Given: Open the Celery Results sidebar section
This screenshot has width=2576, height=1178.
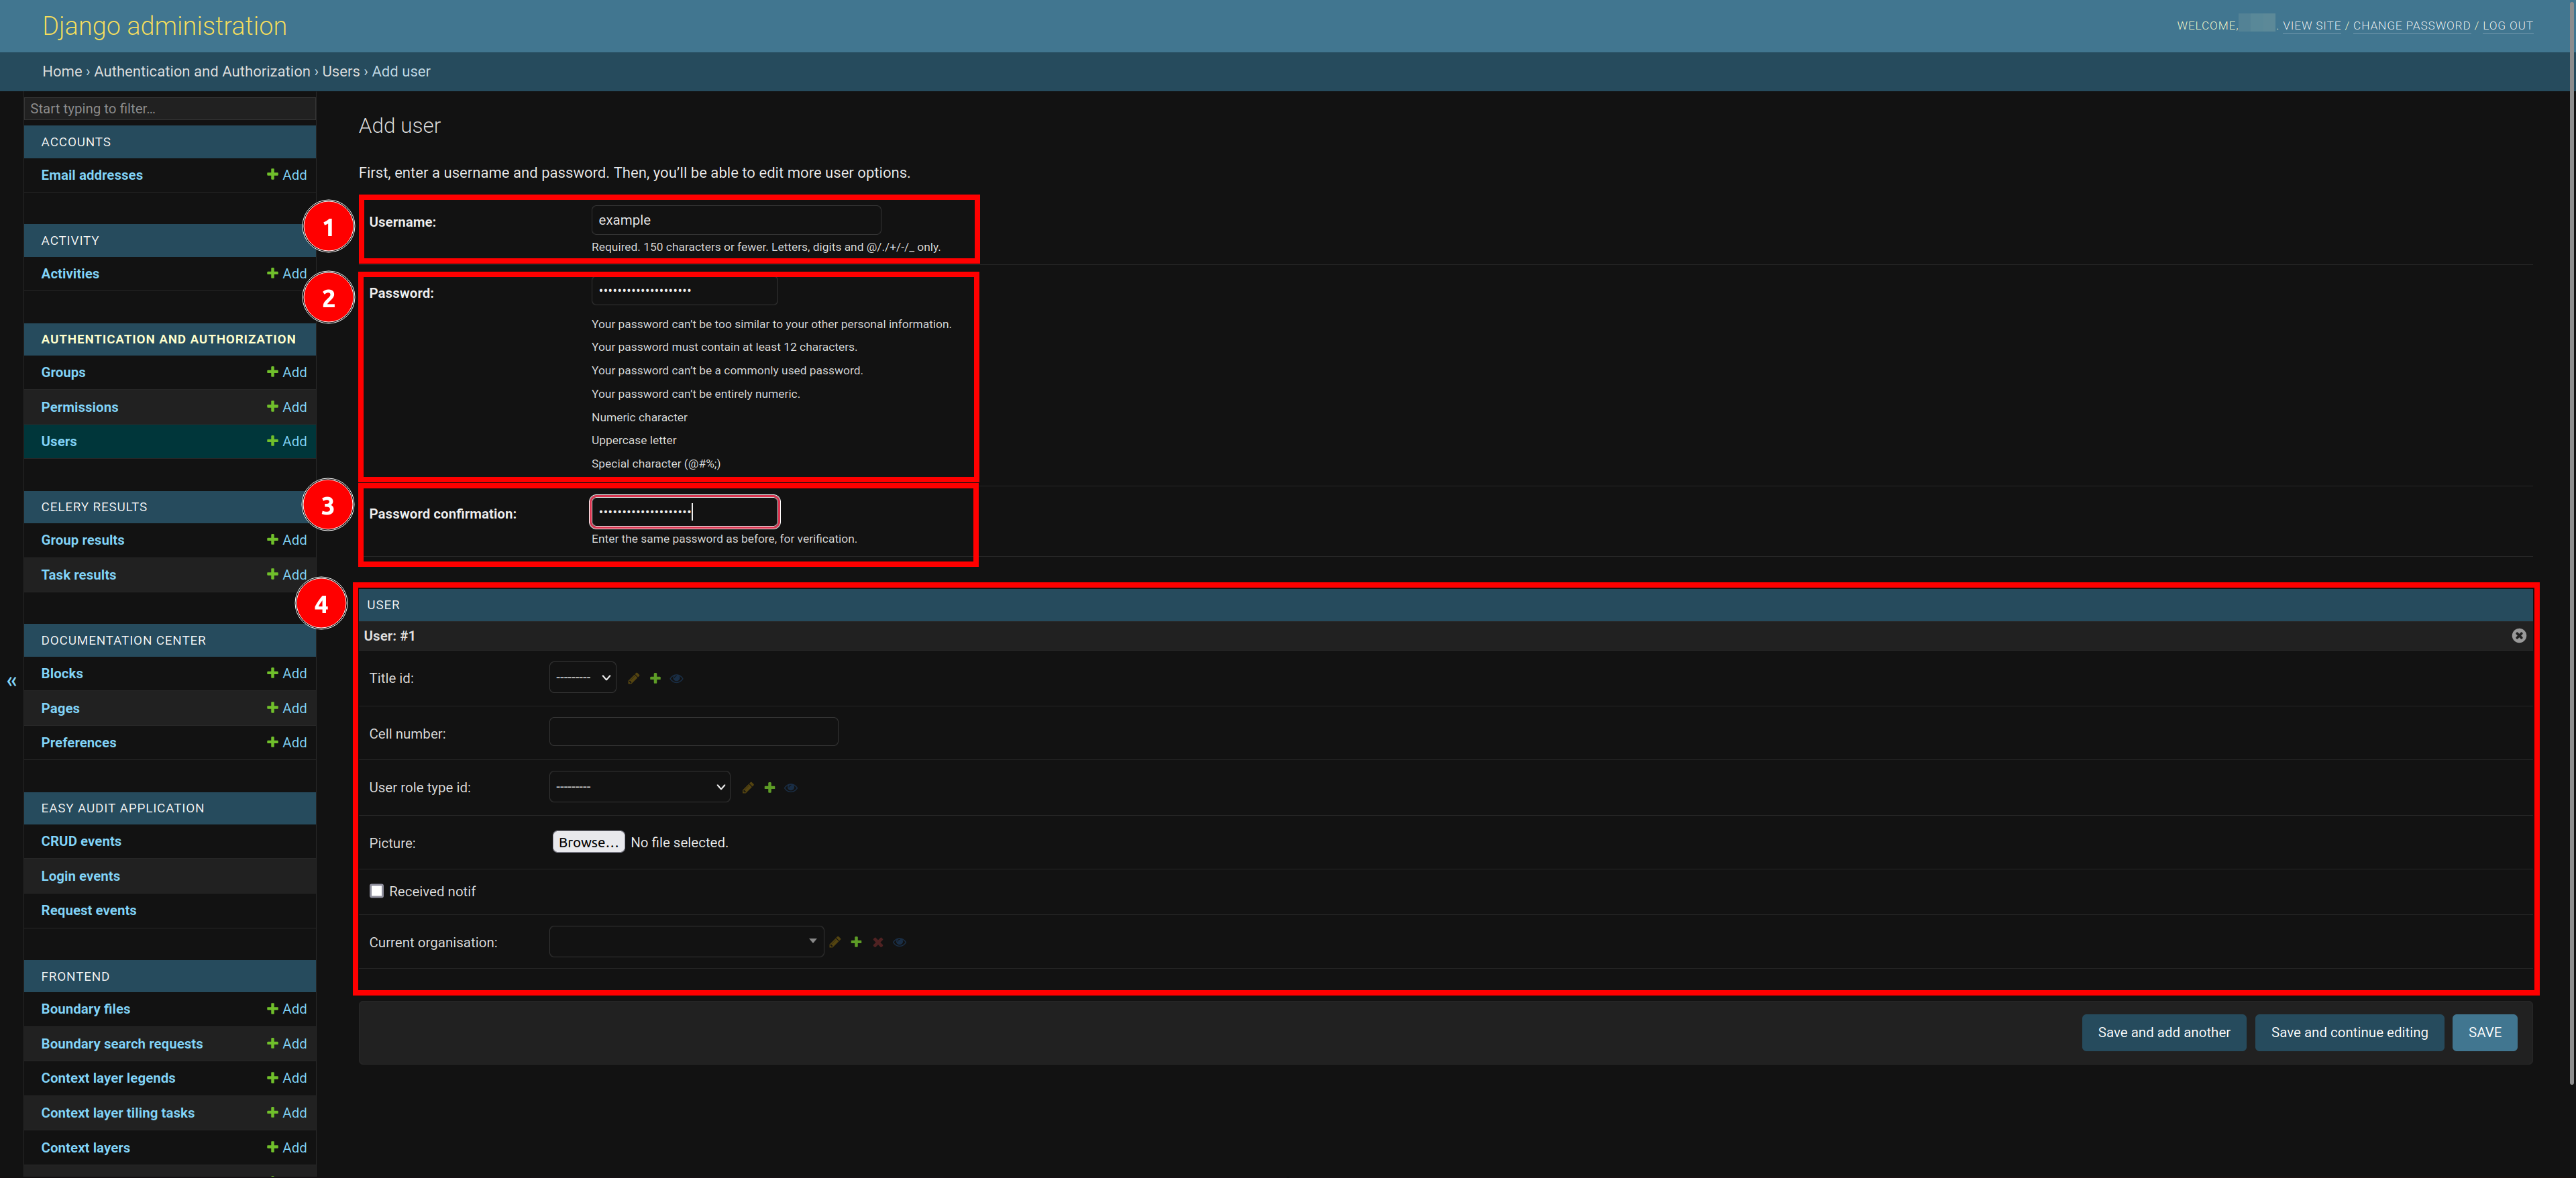Looking at the screenshot, I should pos(94,507).
